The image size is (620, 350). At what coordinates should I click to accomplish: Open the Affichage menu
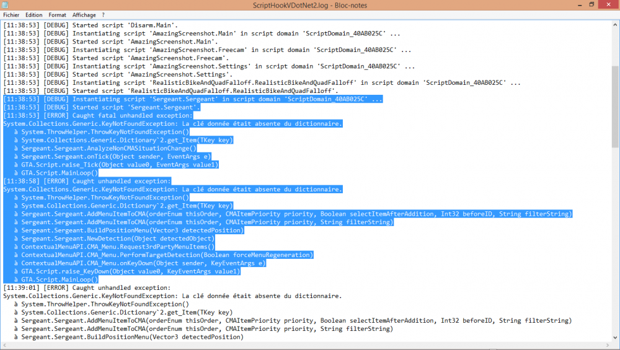(84, 15)
